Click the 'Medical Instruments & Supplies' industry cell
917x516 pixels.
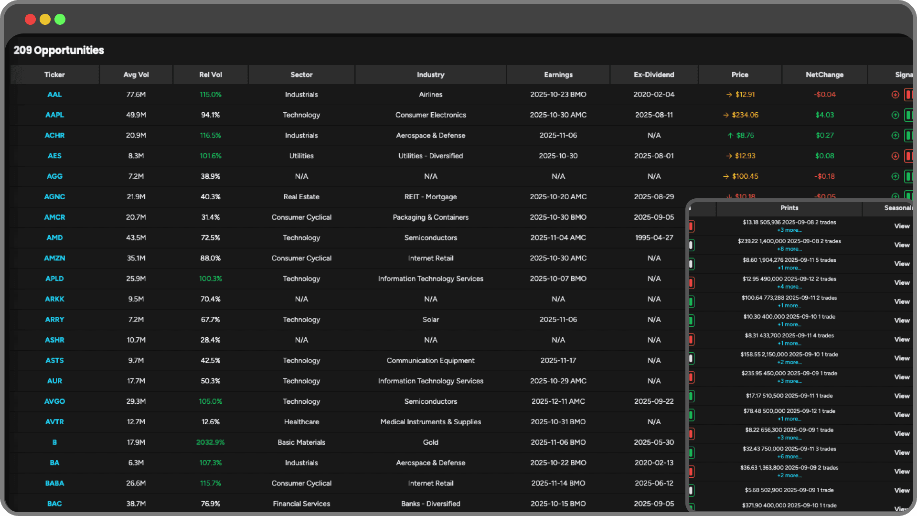[430, 422]
